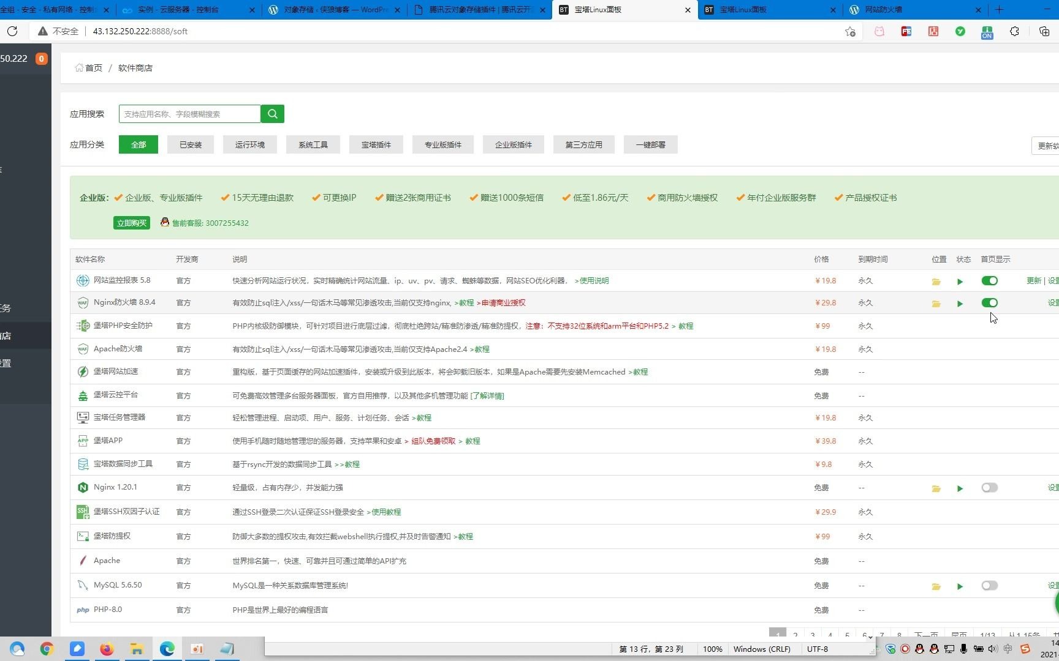Open folder location for Nginx防火墙 8.9.4

pyautogui.click(x=936, y=304)
